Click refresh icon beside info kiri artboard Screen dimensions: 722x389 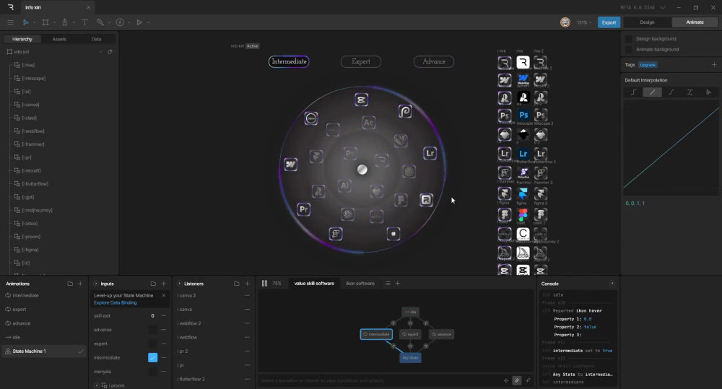pos(110,52)
